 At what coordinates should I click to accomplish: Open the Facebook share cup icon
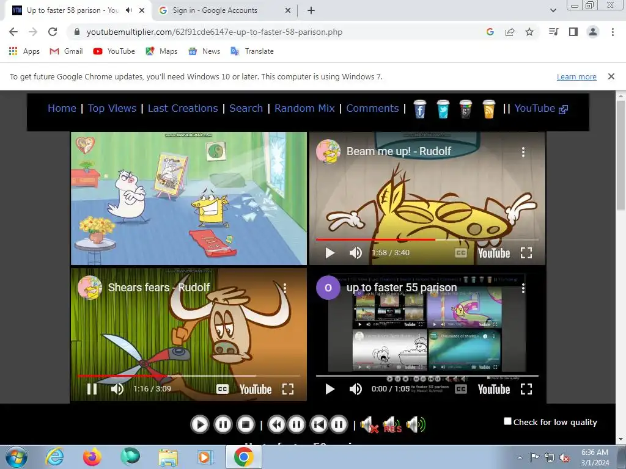point(419,109)
